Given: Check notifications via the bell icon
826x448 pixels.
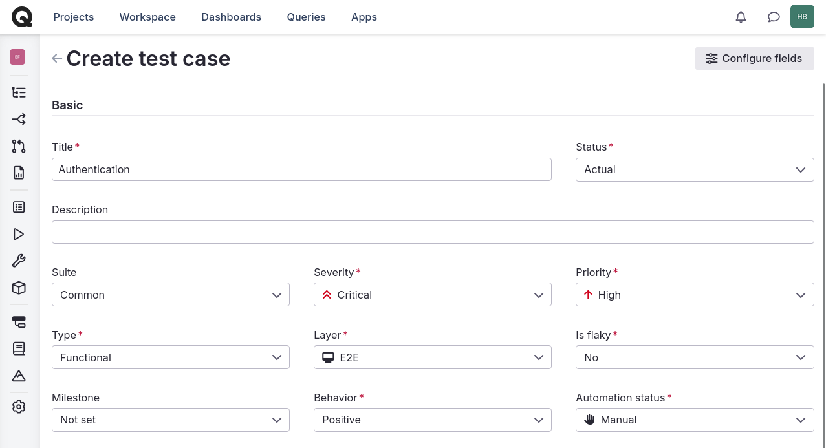Looking at the screenshot, I should pyautogui.click(x=741, y=17).
